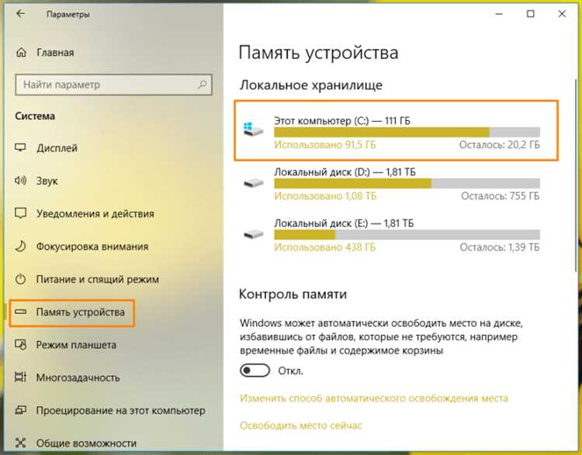Click the power icon for Питание
The width and height of the screenshot is (582, 455).
[x=20, y=279]
